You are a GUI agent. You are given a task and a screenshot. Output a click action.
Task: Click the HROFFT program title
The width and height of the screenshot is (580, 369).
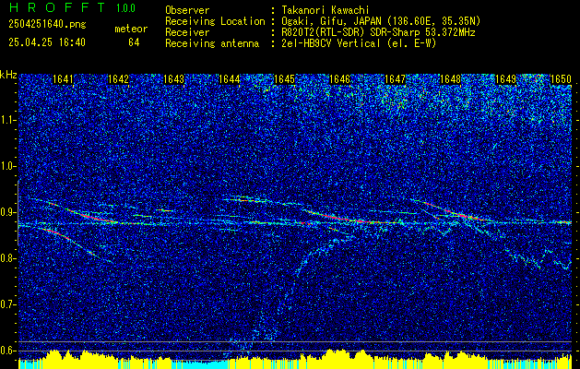56,7
